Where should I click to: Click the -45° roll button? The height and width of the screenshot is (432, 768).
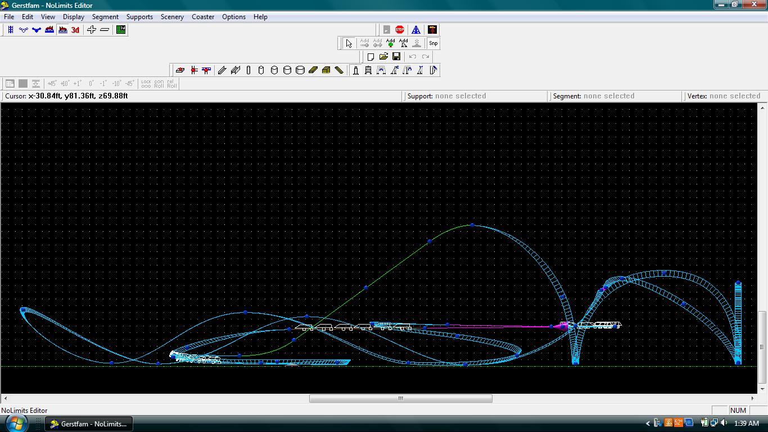(x=129, y=84)
